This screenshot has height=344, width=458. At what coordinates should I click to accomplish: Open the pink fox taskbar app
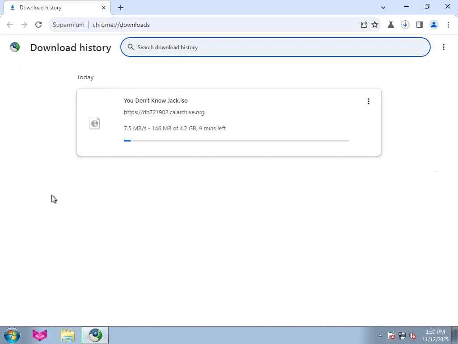[x=39, y=335]
